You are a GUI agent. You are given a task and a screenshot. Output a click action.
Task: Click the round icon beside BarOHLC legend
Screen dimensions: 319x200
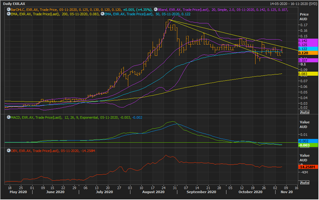coord(9,10)
